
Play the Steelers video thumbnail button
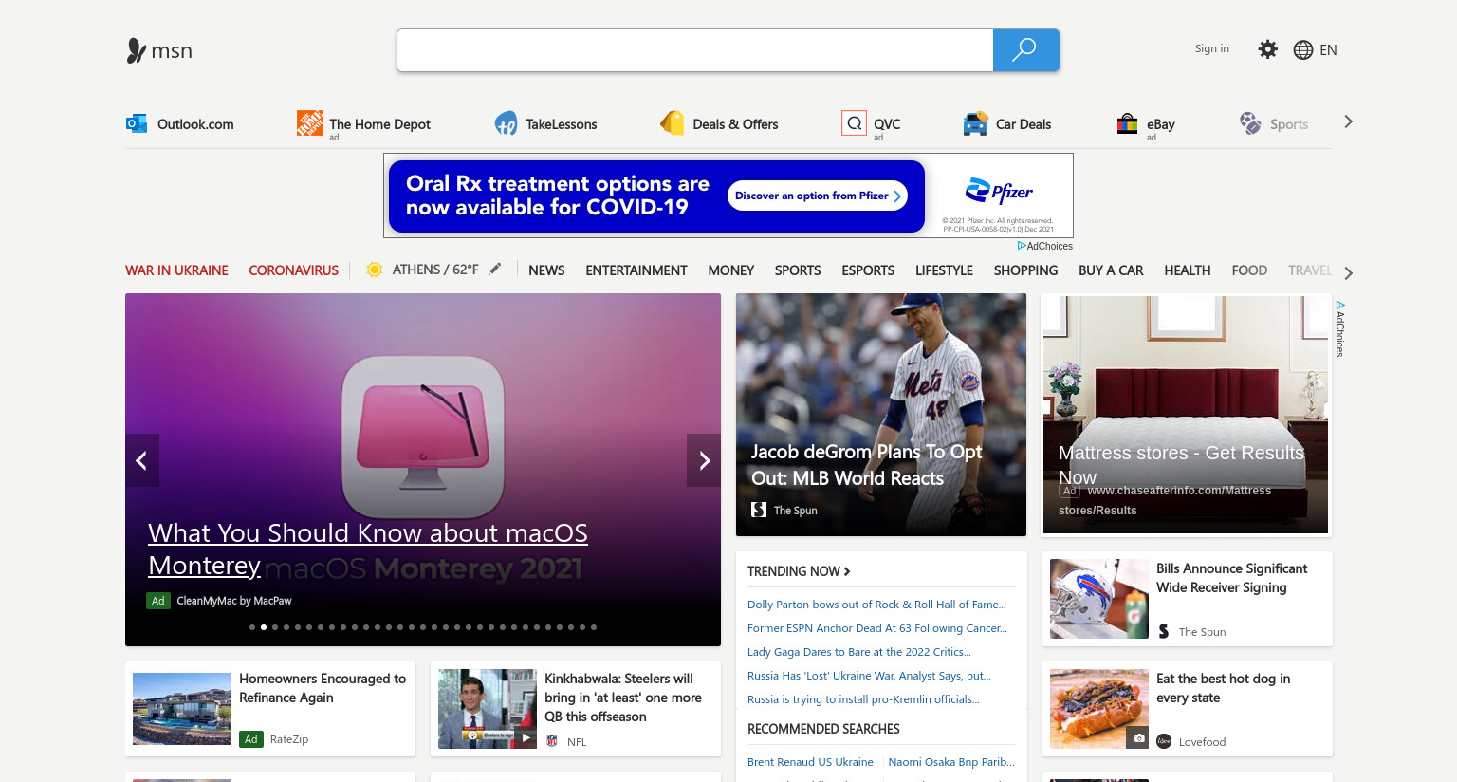[526, 737]
